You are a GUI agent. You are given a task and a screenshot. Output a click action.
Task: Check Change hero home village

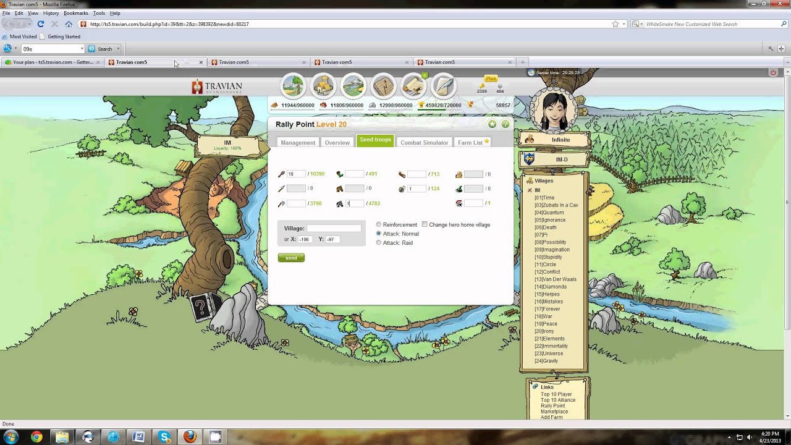tap(425, 224)
